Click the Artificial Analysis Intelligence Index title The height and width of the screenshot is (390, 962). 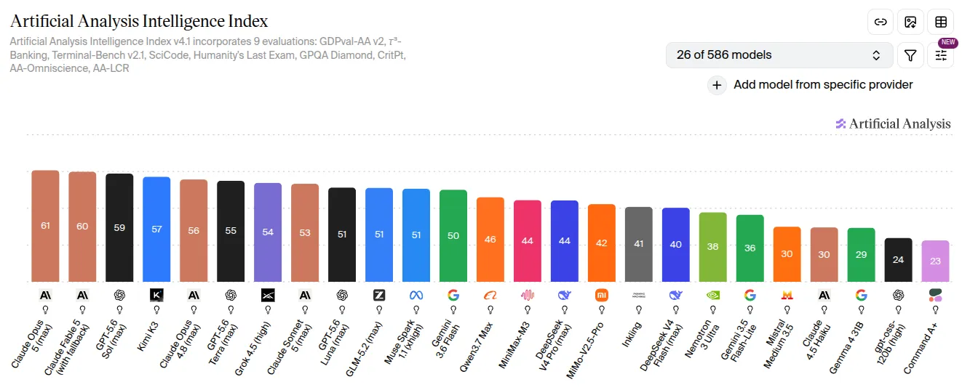[139, 21]
